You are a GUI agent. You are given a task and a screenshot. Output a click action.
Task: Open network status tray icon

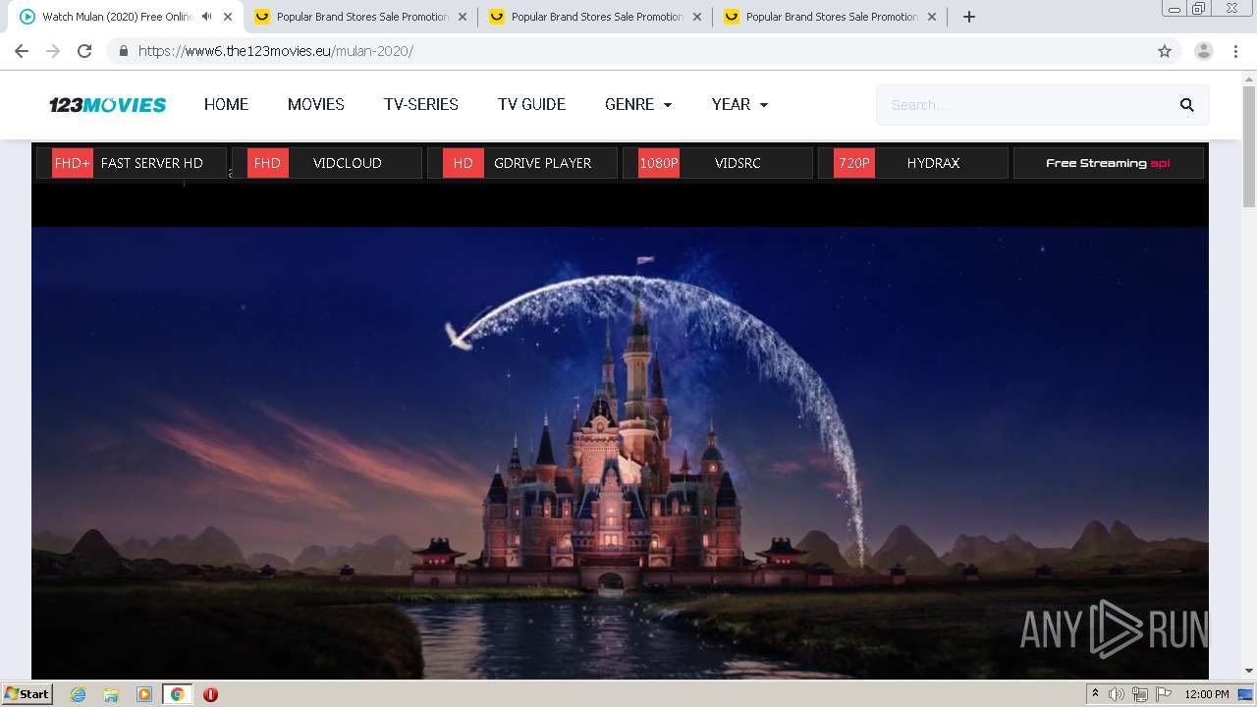coord(1140,694)
